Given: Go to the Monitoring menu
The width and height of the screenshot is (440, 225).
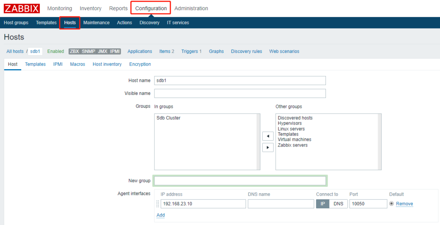Looking at the screenshot, I should point(59,8).
